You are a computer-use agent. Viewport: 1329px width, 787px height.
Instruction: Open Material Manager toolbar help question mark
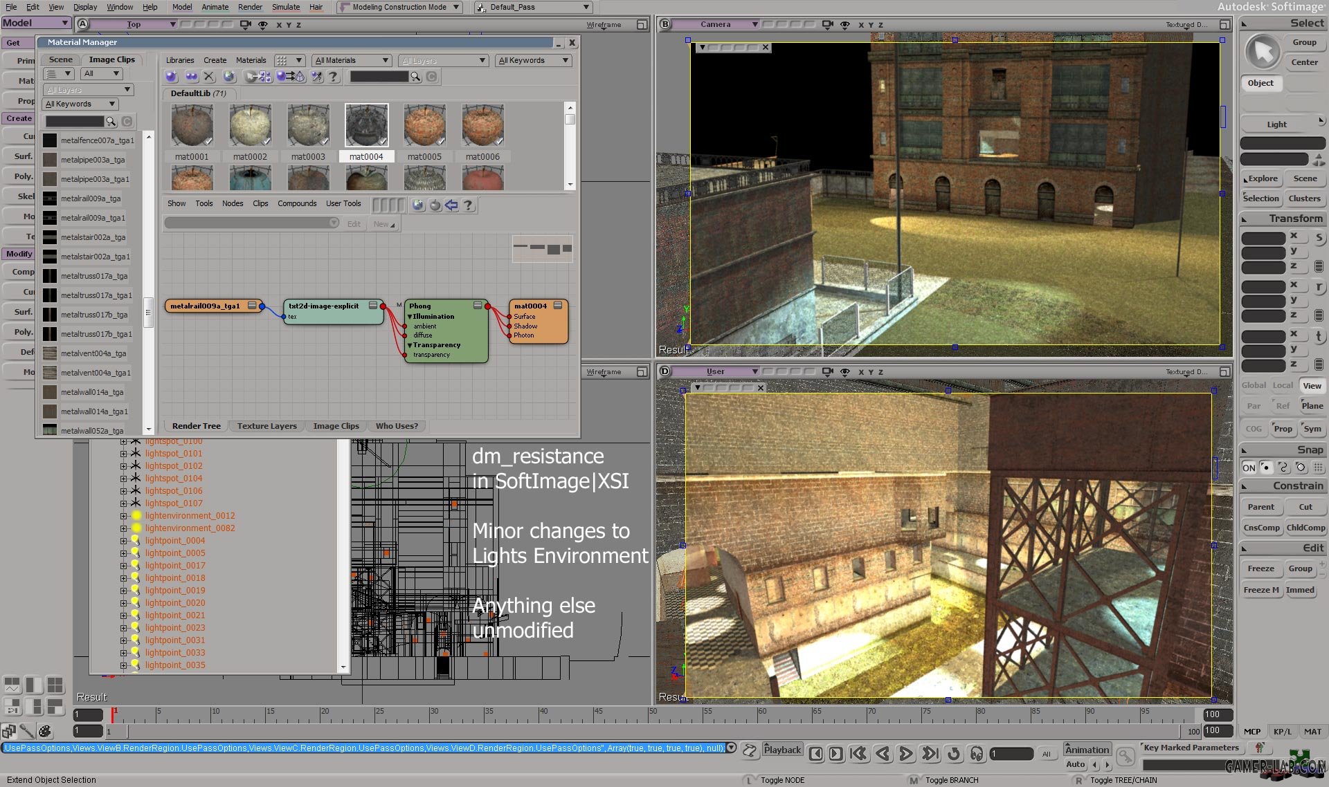334,77
